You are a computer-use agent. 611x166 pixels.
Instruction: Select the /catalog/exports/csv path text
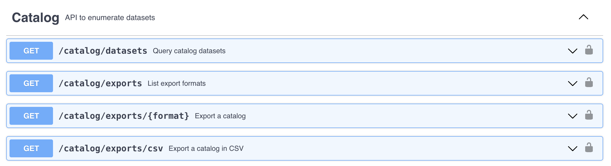tap(111, 148)
